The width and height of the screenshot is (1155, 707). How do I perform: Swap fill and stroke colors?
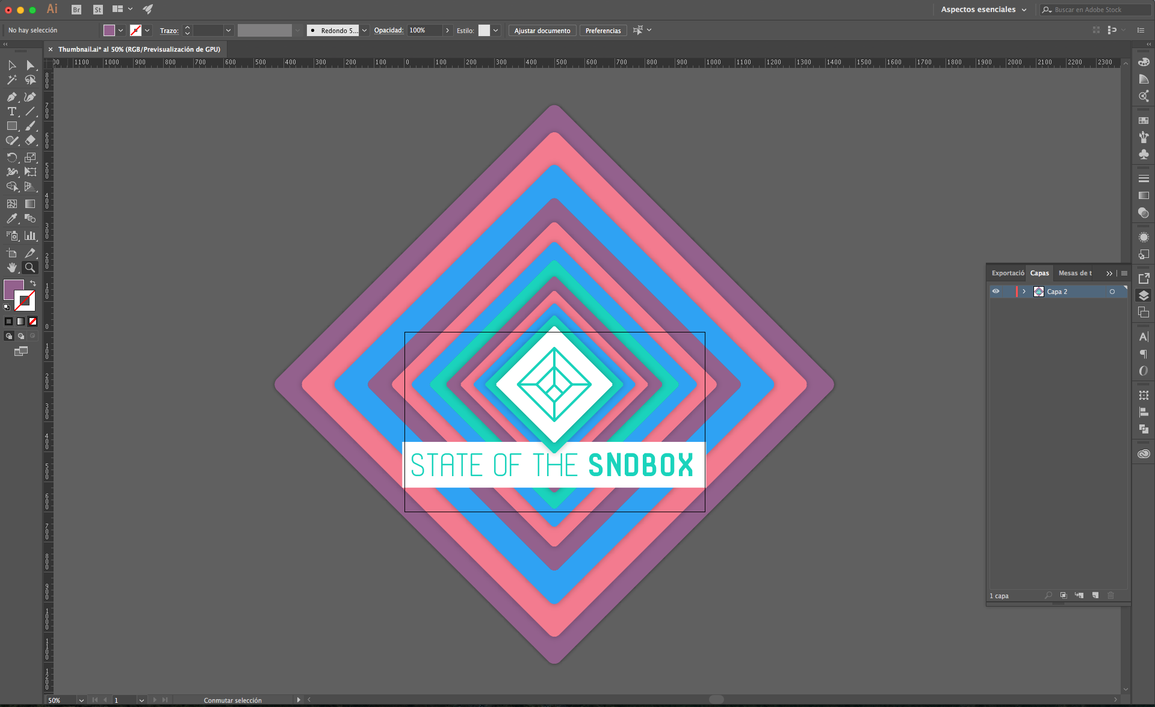click(33, 283)
